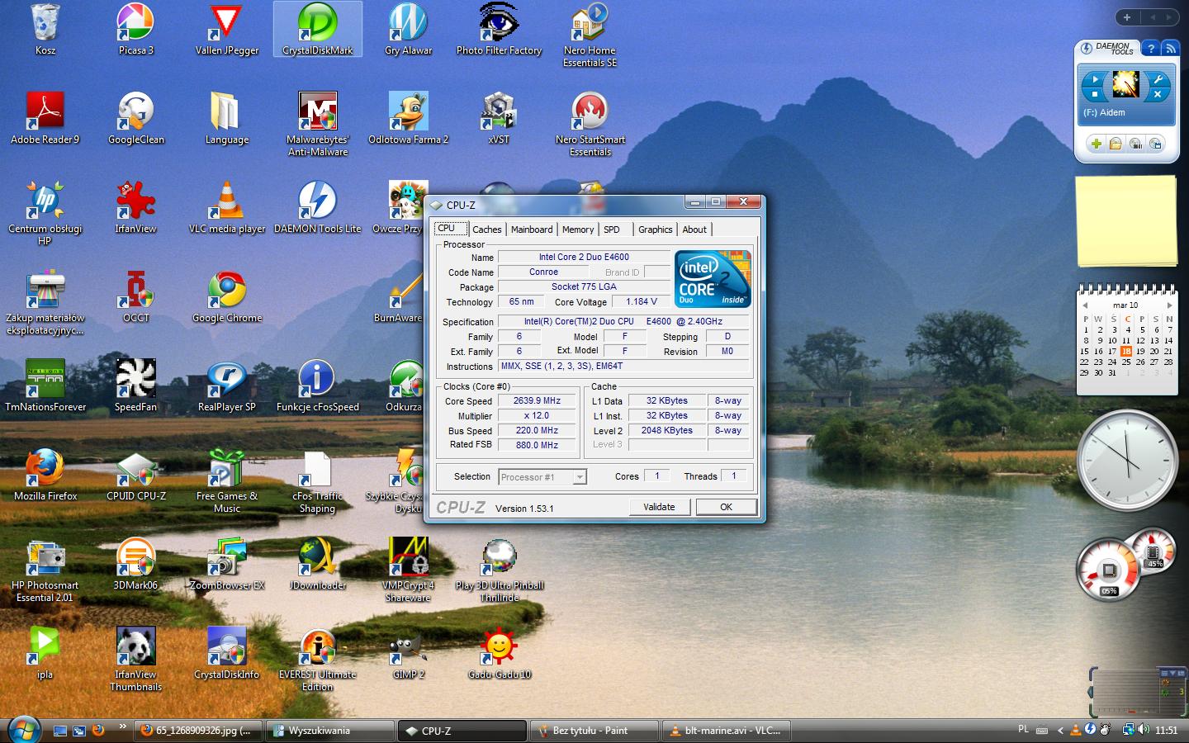Open the Graphics tab in CPU-Z

[x=656, y=230]
